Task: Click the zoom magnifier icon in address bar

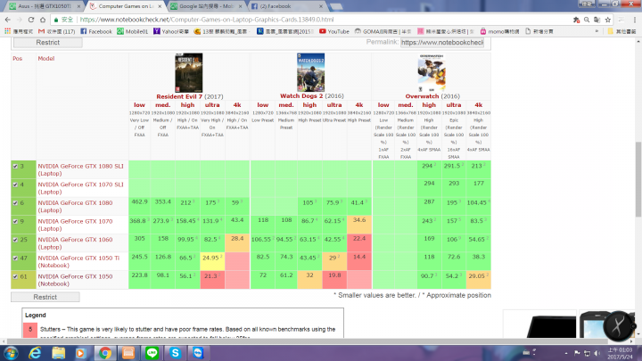Action: tap(587, 20)
